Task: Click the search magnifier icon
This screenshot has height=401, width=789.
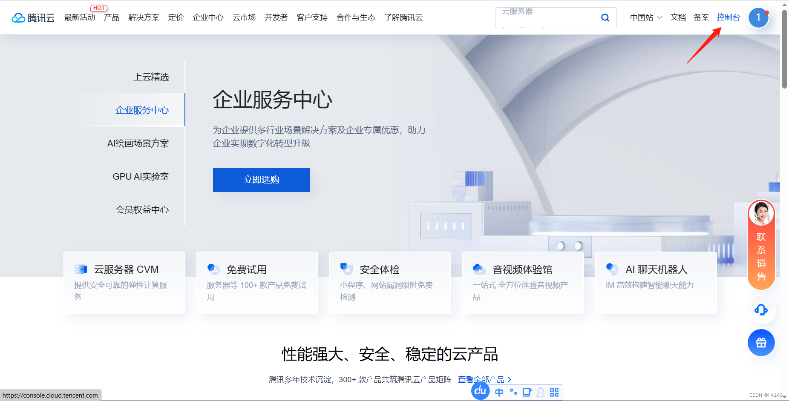Action: (605, 17)
